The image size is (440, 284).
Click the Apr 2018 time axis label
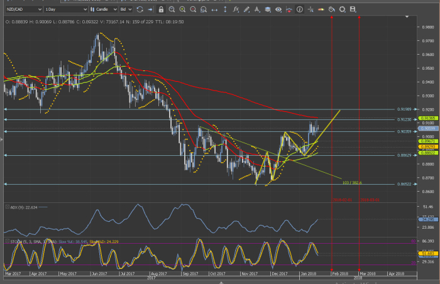[396, 273]
